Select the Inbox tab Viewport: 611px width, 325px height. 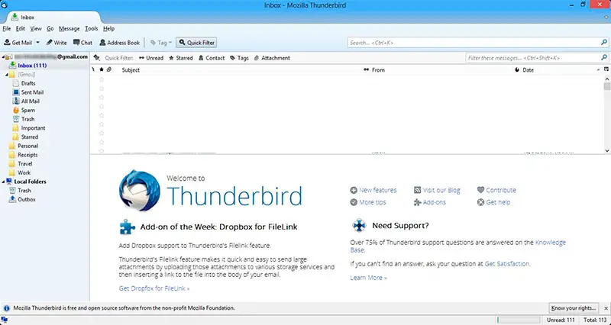click(53, 17)
